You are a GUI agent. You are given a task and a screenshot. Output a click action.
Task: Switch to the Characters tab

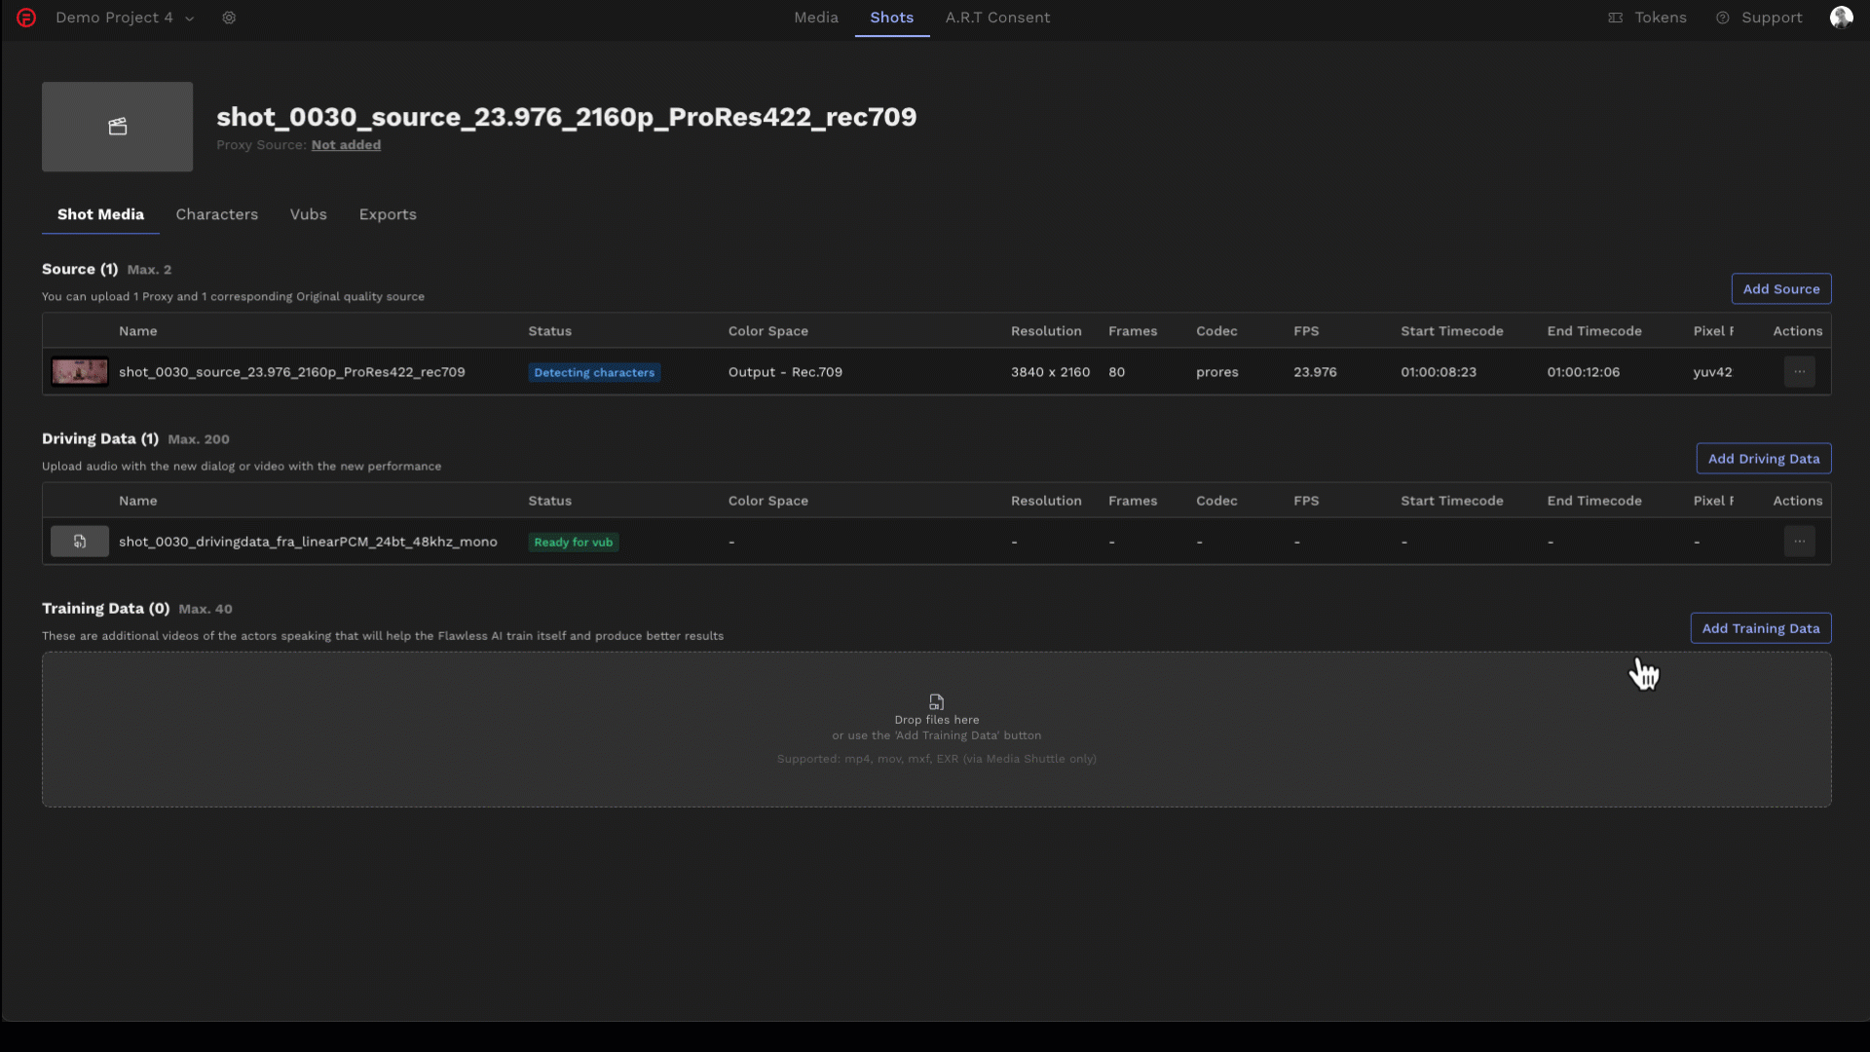[216, 214]
